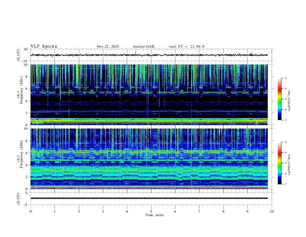Click the date 'Nov.22, 2025'
This screenshot has height=237, width=306.
[x=108, y=46]
